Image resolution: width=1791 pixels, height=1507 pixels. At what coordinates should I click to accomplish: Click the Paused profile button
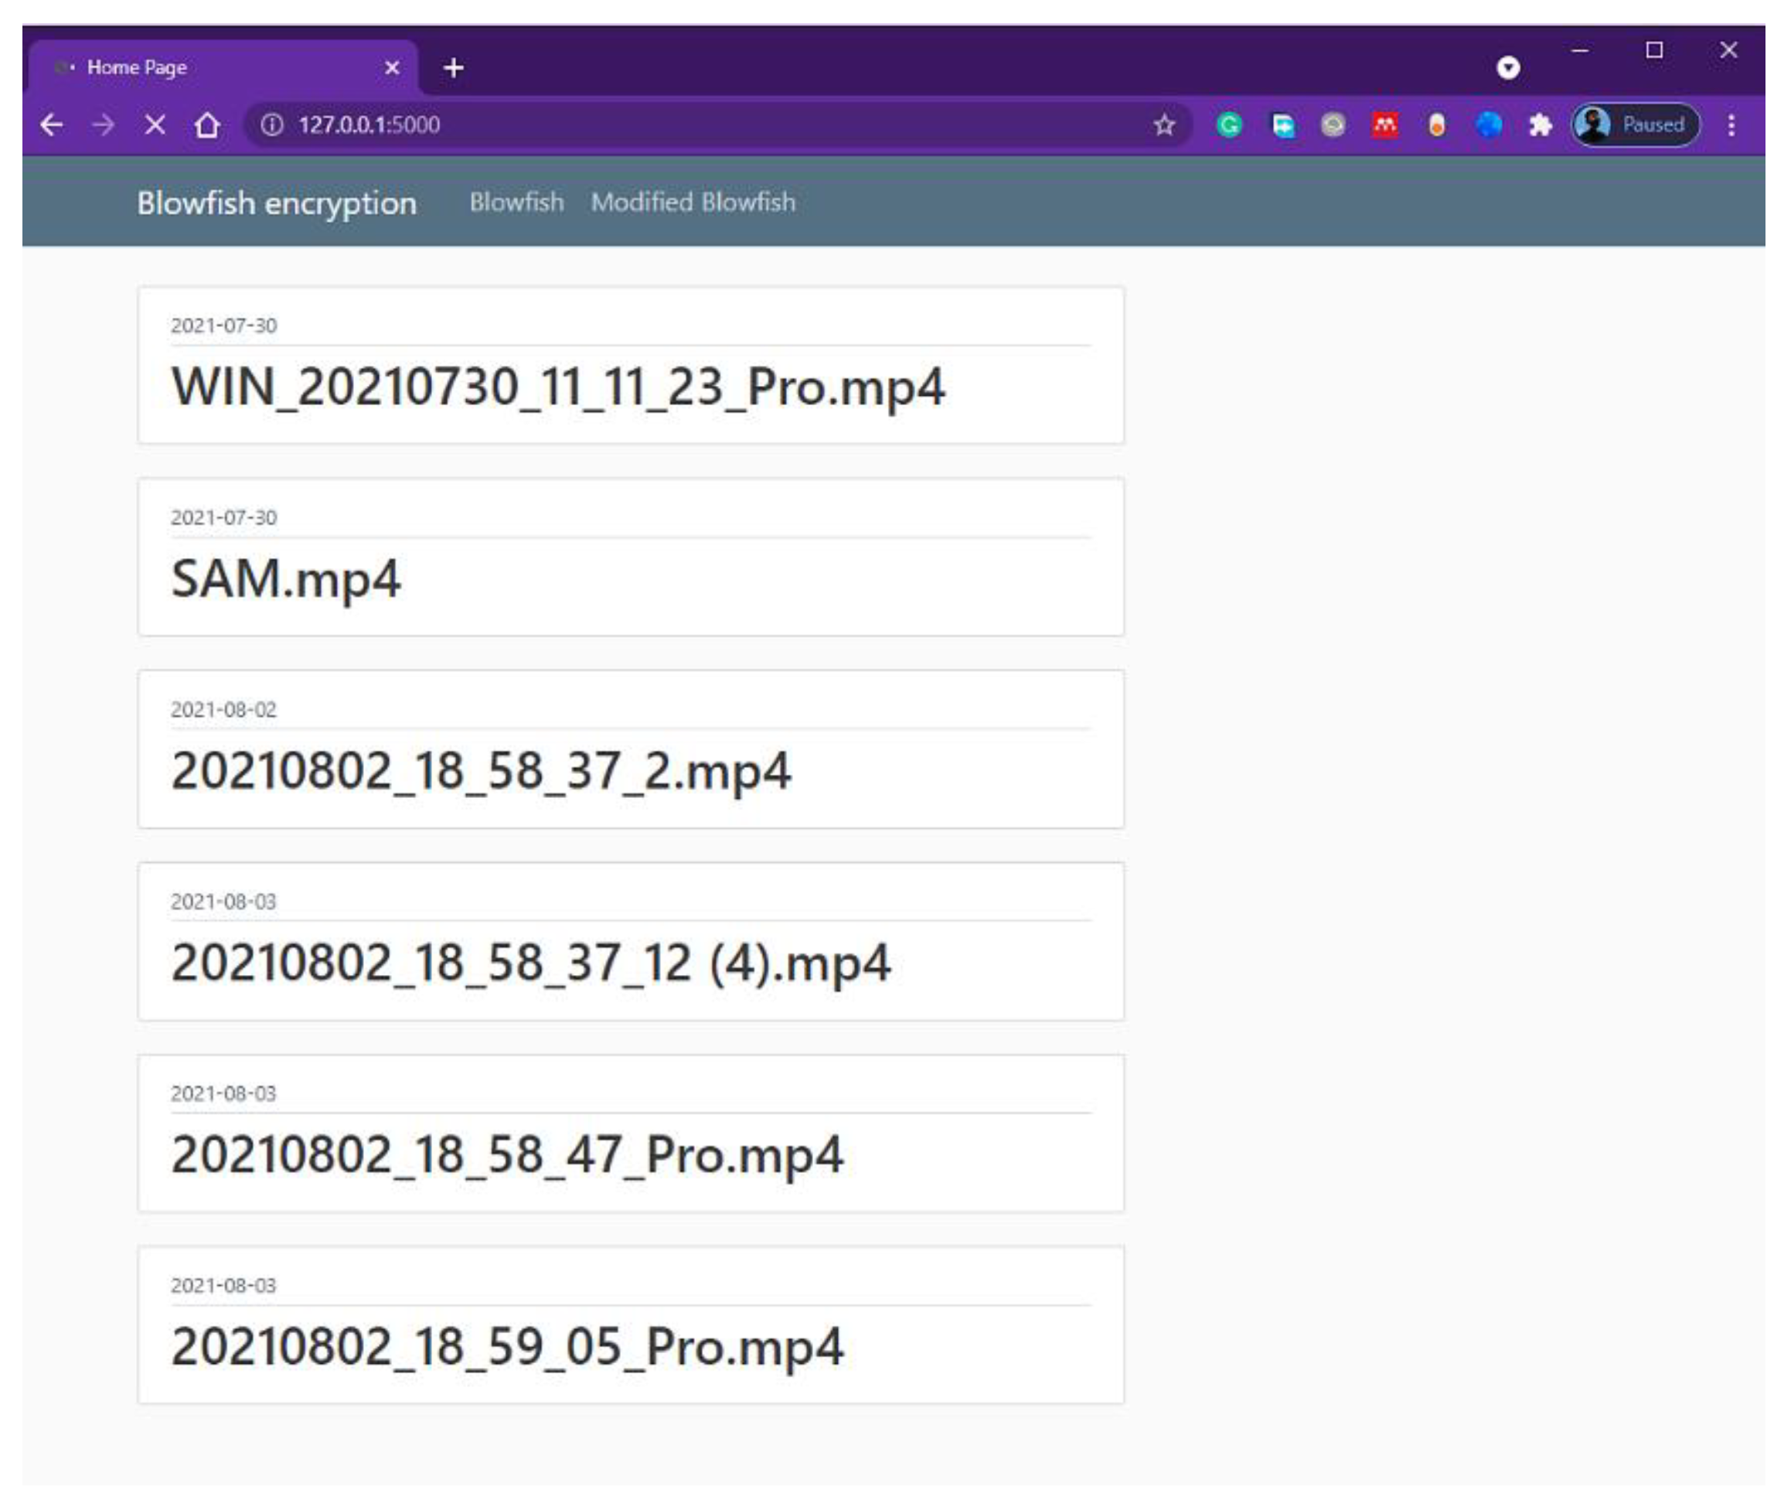point(1635,125)
